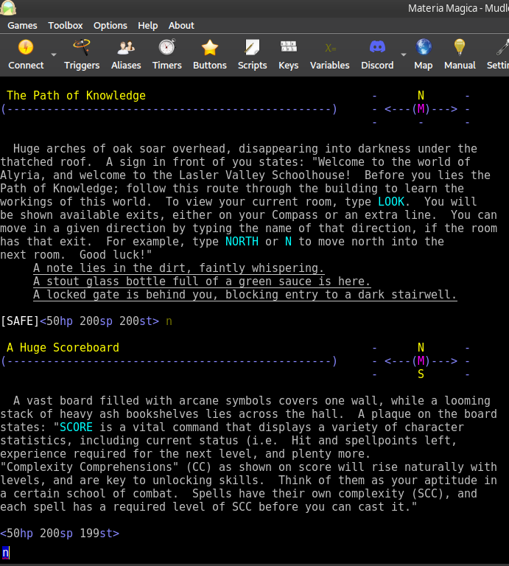Open the Aliases editor
This screenshot has width=509, height=566.
click(x=126, y=49)
